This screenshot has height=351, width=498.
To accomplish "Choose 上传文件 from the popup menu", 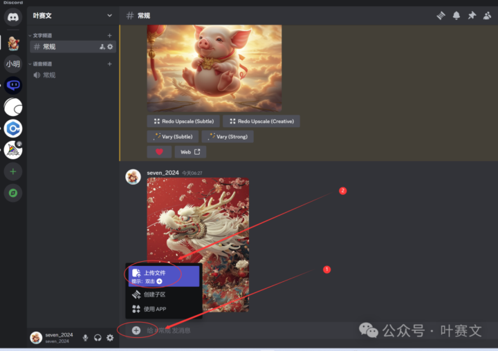I will (164, 276).
